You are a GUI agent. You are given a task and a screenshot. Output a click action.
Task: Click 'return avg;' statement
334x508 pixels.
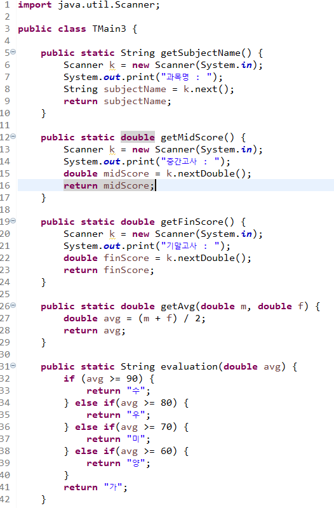coord(94,331)
